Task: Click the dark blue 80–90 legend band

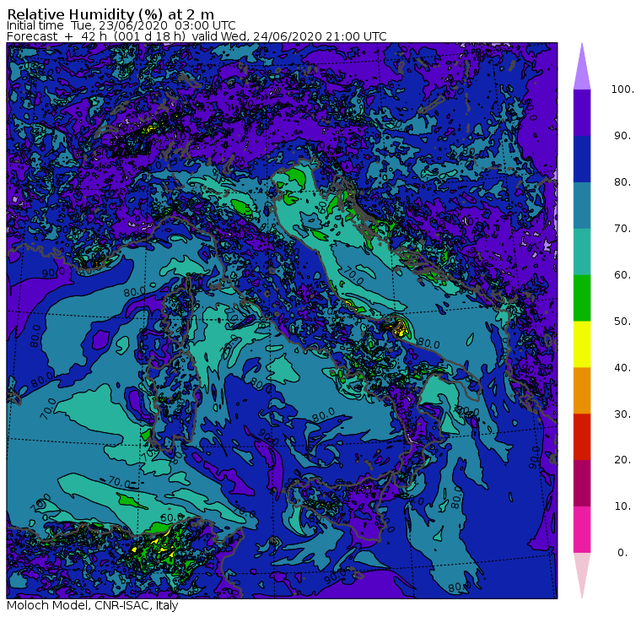Action: pos(582,159)
